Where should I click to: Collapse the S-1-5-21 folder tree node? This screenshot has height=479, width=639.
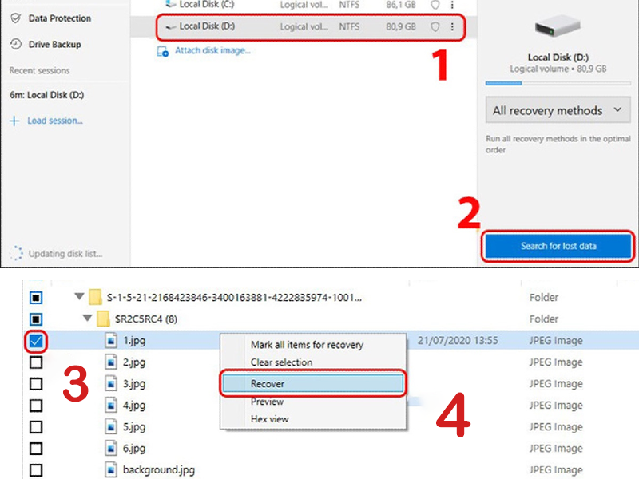click(x=78, y=298)
